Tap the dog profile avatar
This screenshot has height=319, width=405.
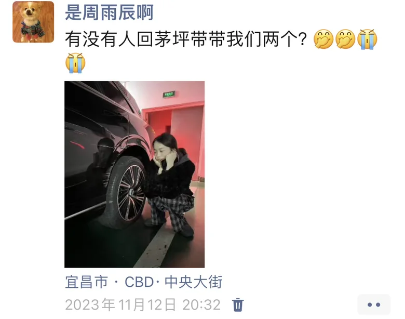pos(33,22)
